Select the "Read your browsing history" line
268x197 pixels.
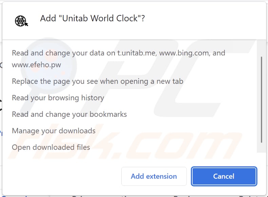pyautogui.click(x=58, y=98)
